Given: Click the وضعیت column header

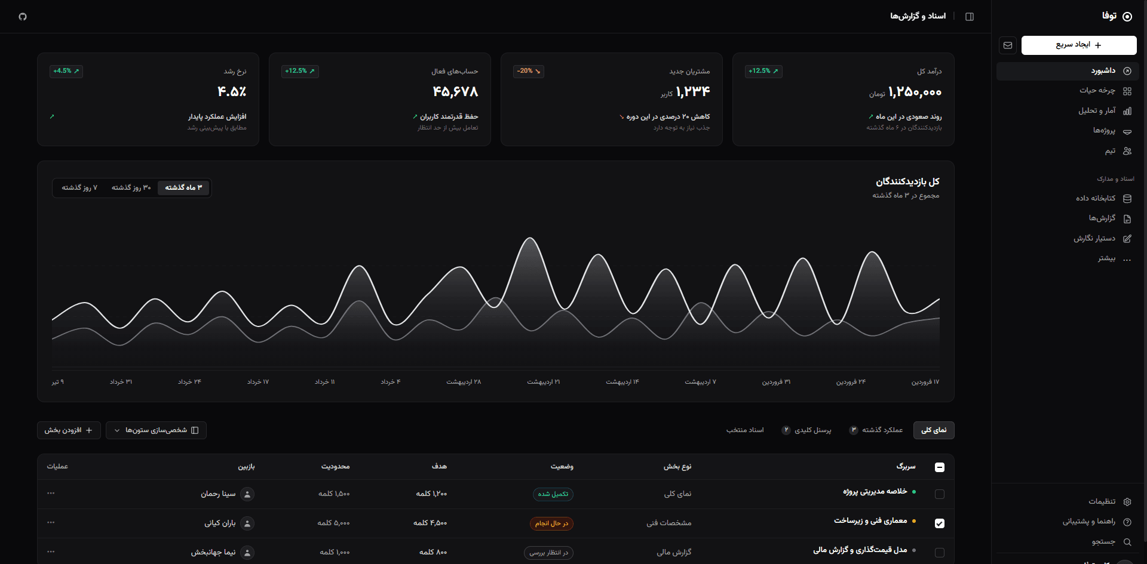Looking at the screenshot, I should click(562, 467).
